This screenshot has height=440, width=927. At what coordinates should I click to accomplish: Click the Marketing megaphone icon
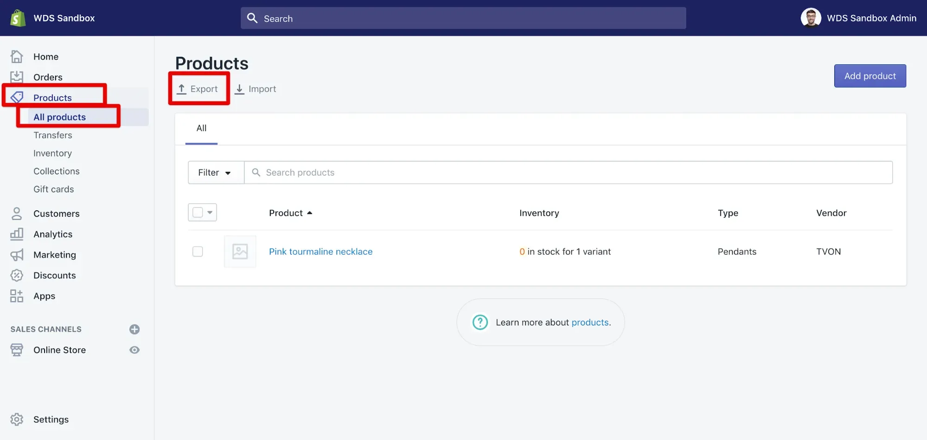point(17,255)
